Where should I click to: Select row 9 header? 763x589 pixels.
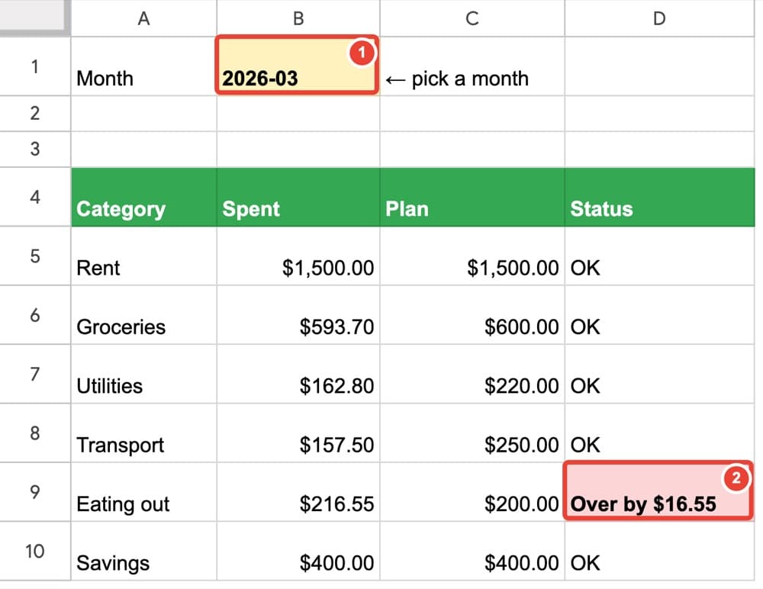click(35, 491)
